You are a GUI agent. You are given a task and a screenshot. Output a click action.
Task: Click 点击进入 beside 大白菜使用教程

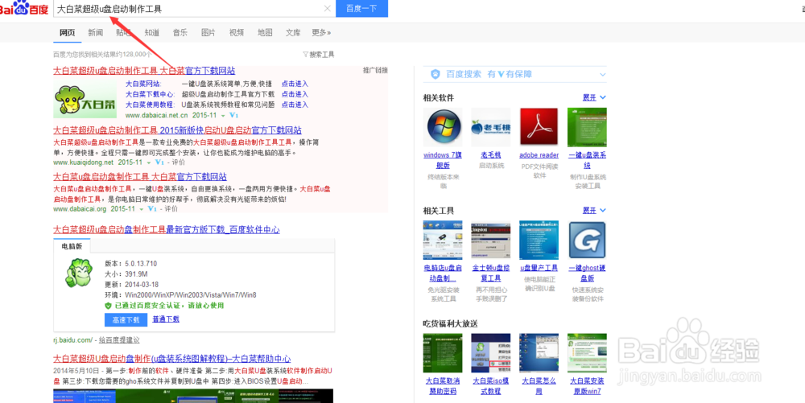(x=295, y=105)
